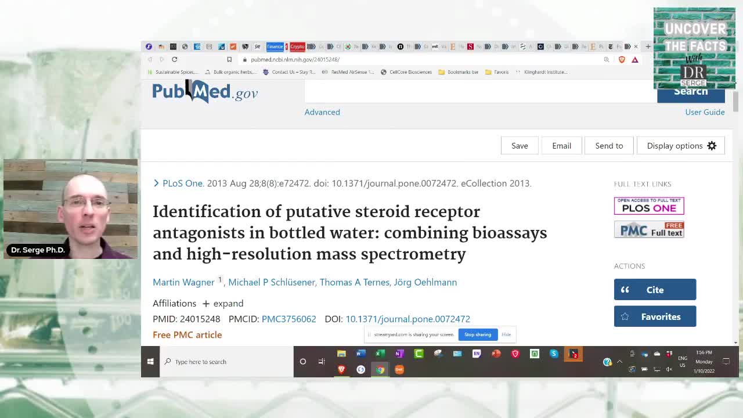
Task: Open author Thomas A Ternes link
Action: click(x=355, y=282)
